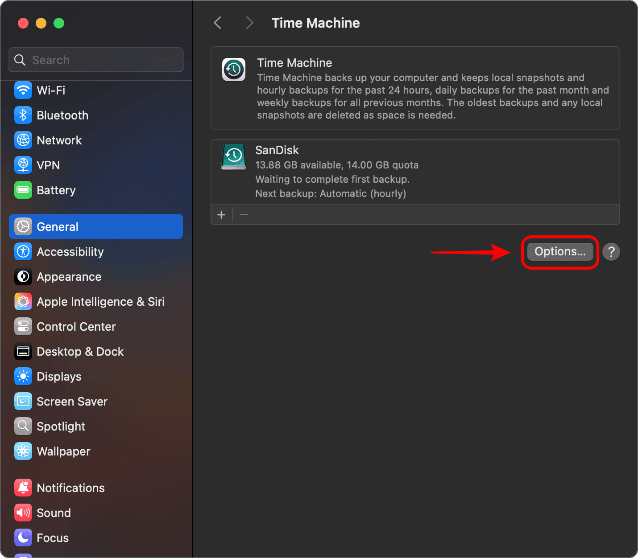The image size is (638, 558).
Task: Click the Battery icon in the sidebar
Action: (23, 190)
